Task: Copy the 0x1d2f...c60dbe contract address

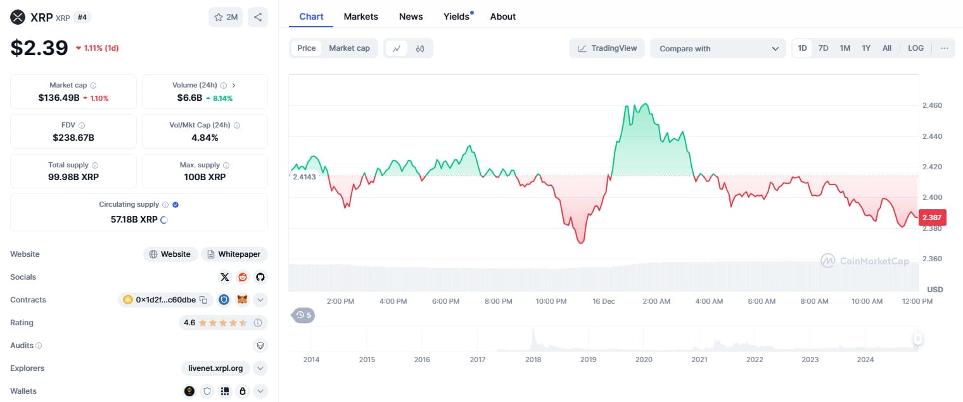Action: 203,300
